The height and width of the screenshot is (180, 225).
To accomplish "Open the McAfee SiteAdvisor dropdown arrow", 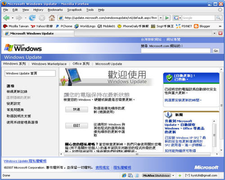I will click(173, 175).
